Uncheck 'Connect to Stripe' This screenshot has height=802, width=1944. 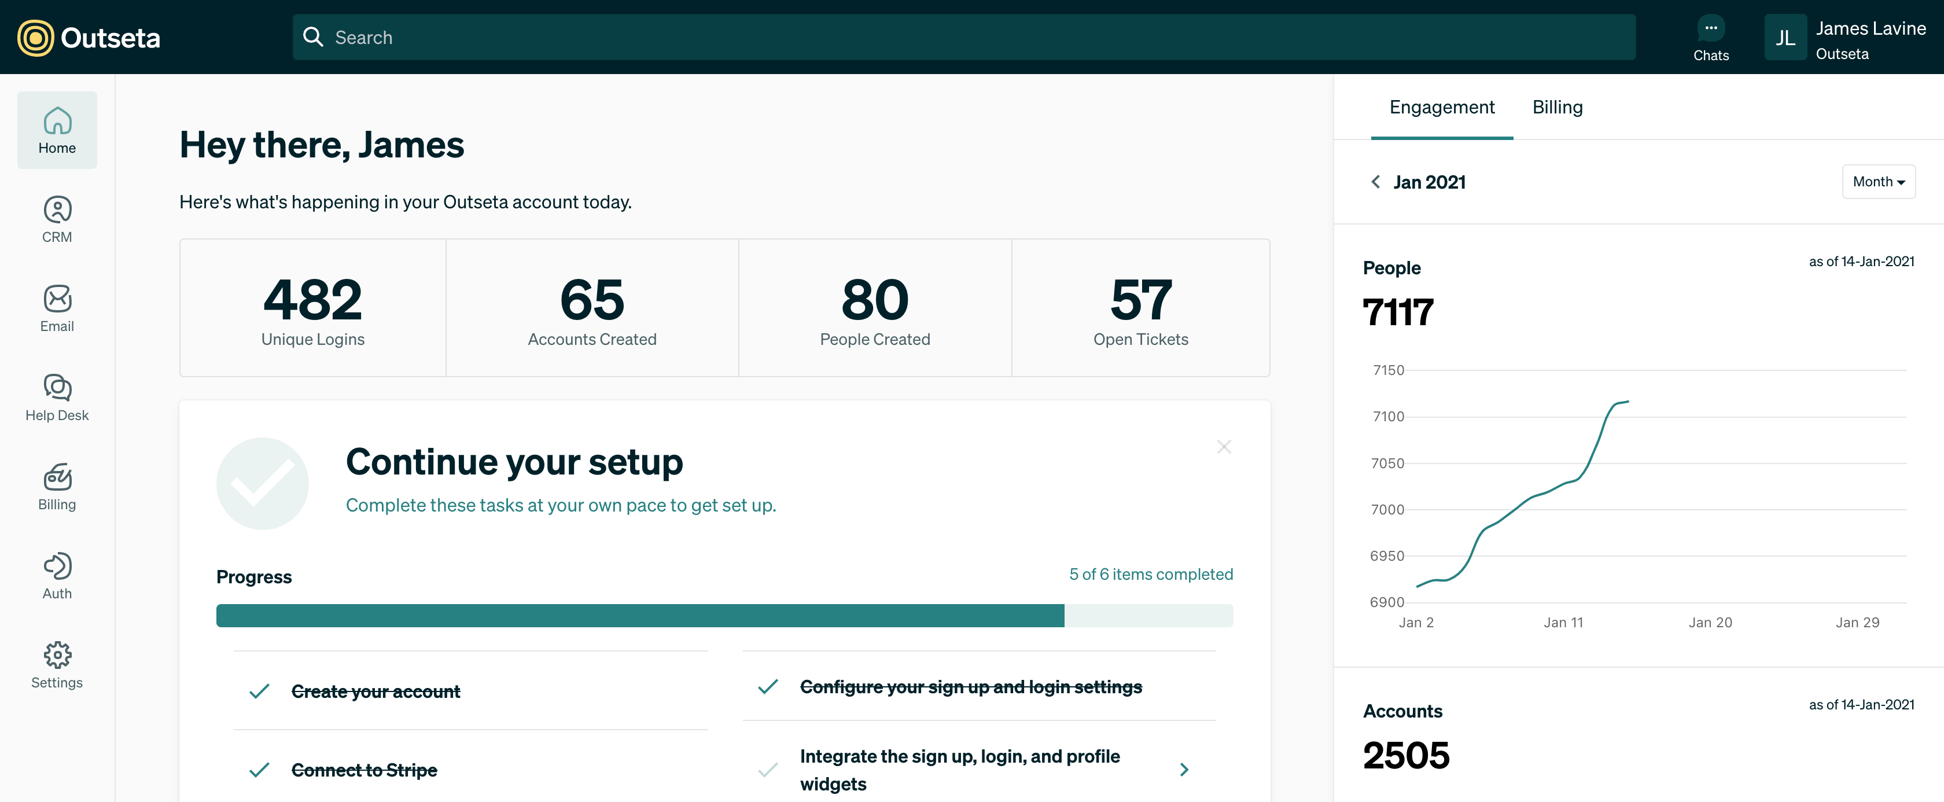click(260, 769)
